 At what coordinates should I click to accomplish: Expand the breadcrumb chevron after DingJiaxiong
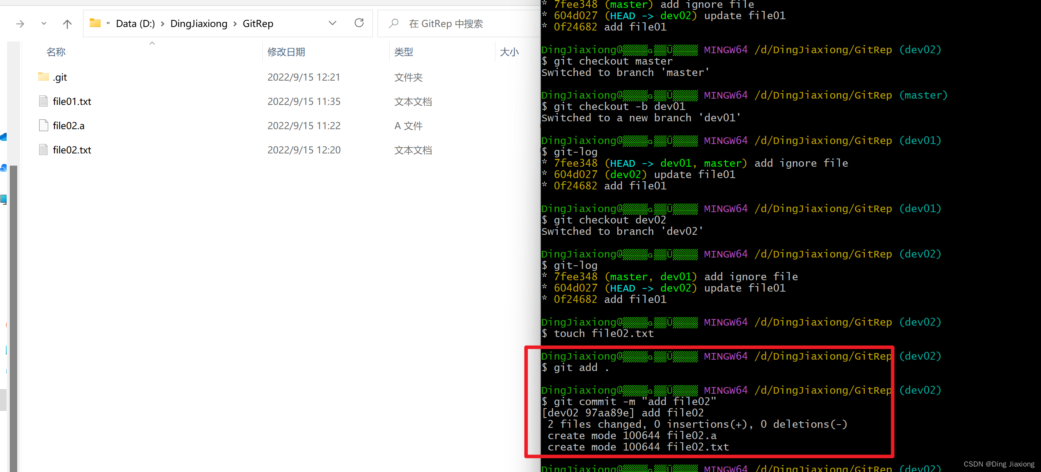(234, 23)
